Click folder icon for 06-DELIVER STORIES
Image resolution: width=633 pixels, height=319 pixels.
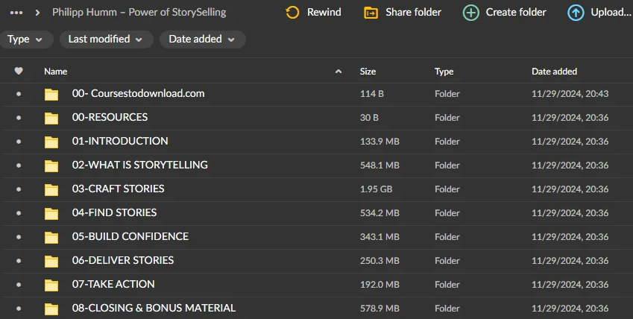click(51, 261)
